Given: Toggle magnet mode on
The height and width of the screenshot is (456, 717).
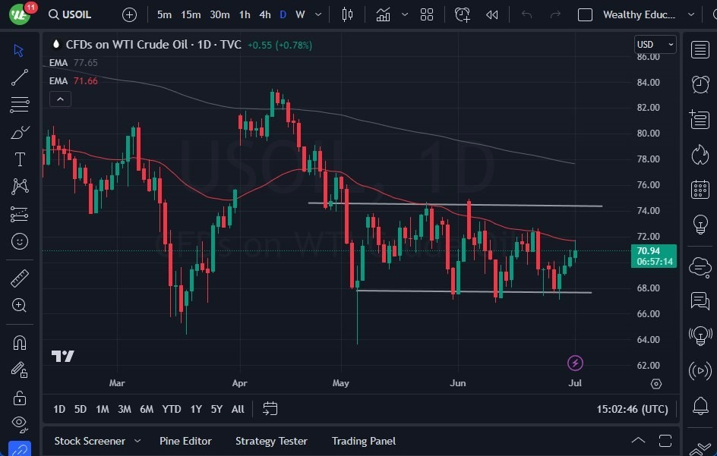Looking at the screenshot, I should [x=19, y=342].
